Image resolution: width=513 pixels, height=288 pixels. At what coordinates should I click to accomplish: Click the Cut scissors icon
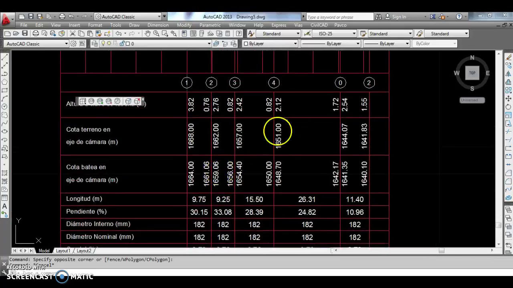[73, 34]
